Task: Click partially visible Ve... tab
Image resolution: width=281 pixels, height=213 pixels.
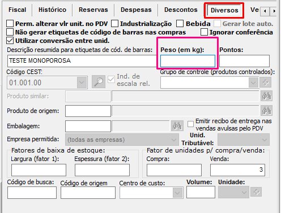Action: 254,10
